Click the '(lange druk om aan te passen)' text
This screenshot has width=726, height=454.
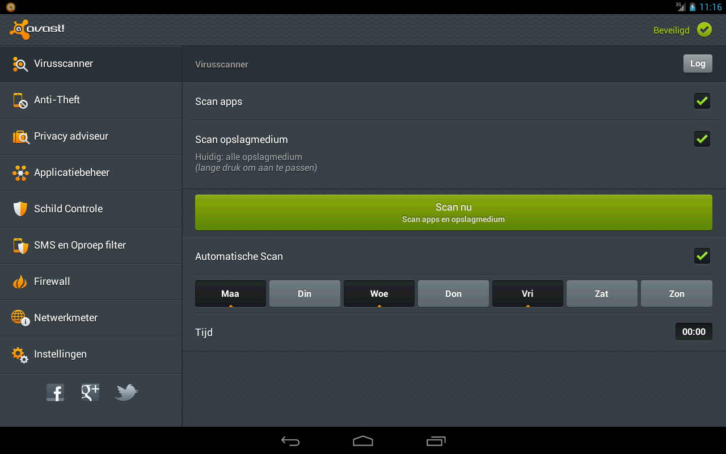(x=256, y=168)
